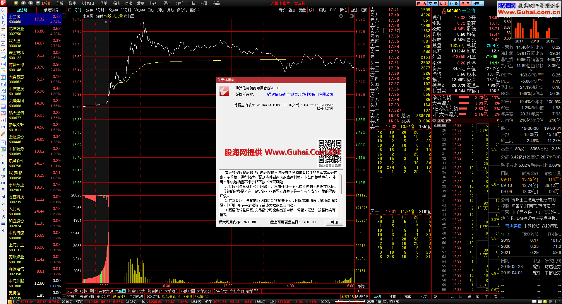Image resolution: width=562 pixels, height=304 pixels.
Task: Select the 周 period shortcut in left sidebar
Action: [3, 197]
